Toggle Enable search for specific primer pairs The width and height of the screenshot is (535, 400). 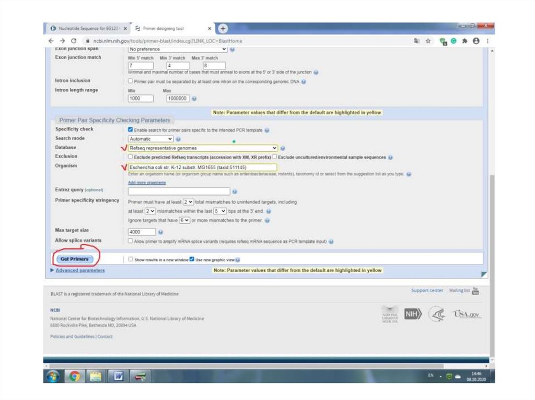[130, 129]
